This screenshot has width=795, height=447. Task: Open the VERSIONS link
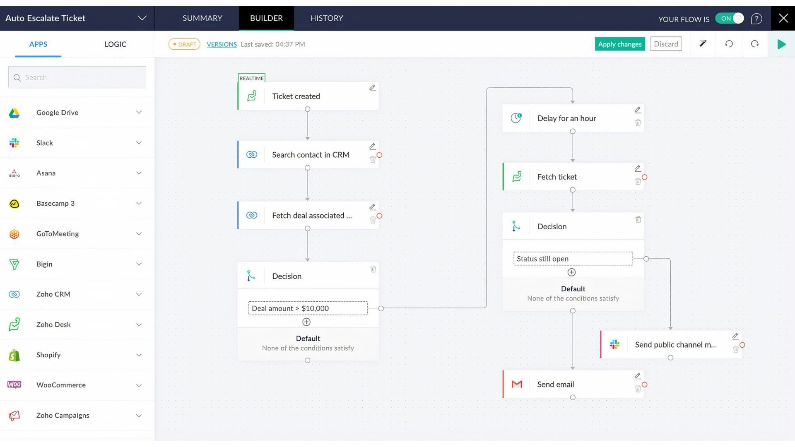pyautogui.click(x=222, y=44)
